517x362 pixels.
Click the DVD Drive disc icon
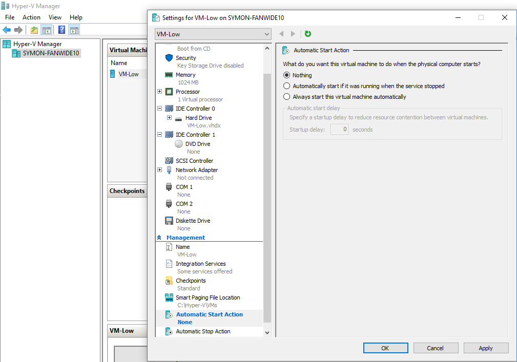tap(179, 144)
